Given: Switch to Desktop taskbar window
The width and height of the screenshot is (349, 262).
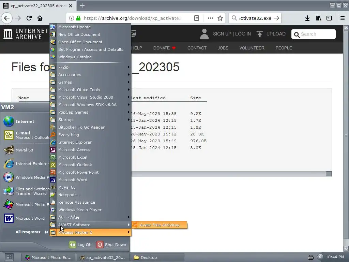Looking at the screenshot, I should 157,257.
